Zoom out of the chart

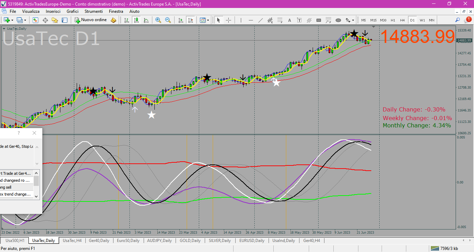[168, 20]
